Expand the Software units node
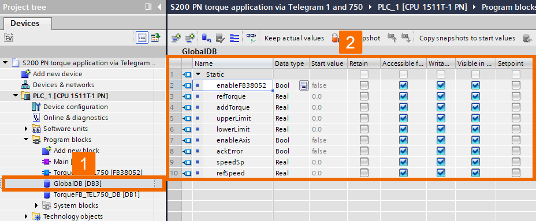536x221 pixels. pos(27,129)
